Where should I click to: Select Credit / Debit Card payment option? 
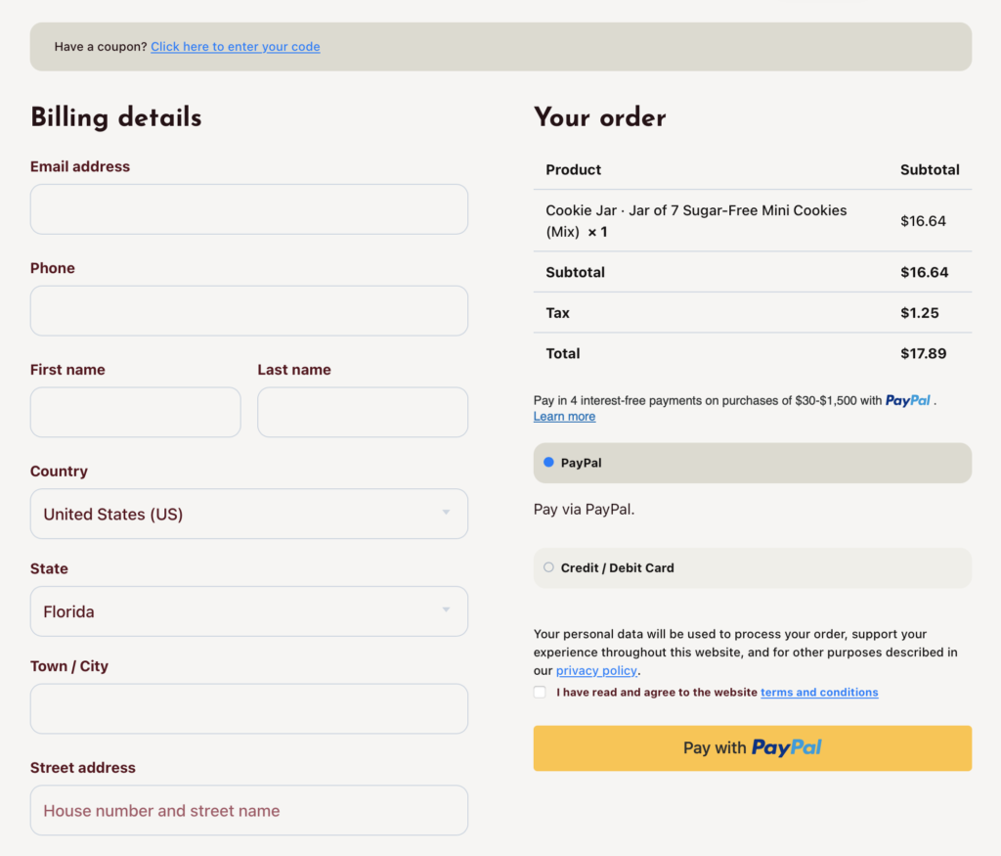(548, 567)
